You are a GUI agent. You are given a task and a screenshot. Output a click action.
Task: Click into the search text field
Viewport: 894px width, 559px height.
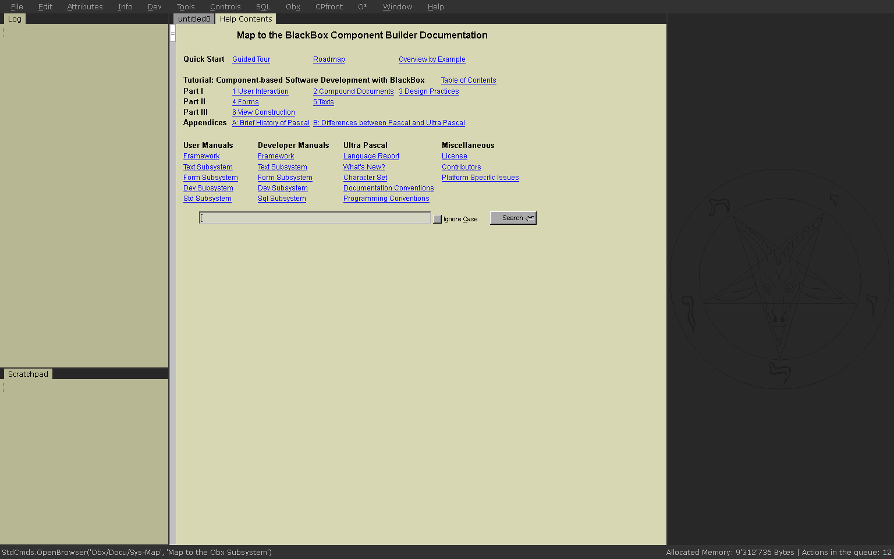coord(314,218)
